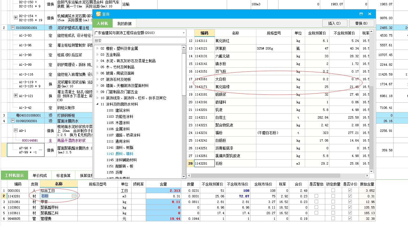Toggle 锁定数量 for the 综合工日 row

(x=333, y=190)
